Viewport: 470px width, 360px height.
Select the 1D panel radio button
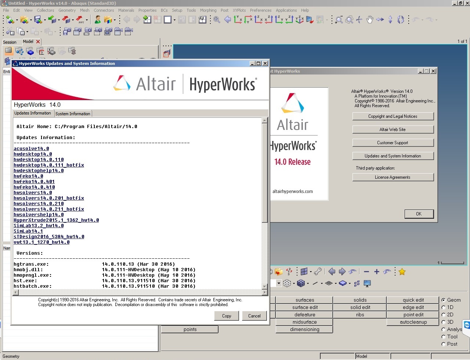tap(444, 307)
